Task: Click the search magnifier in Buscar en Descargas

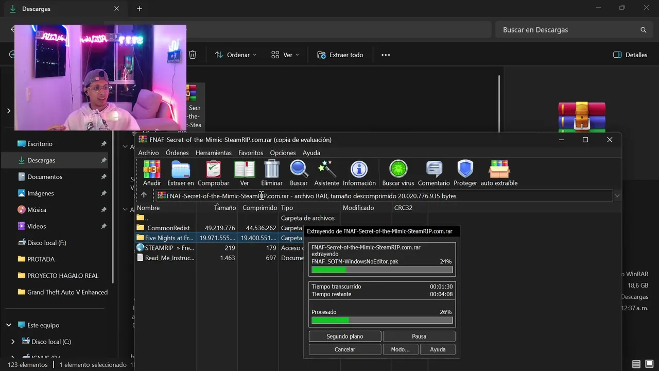Action: pyautogui.click(x=643, y=30)
